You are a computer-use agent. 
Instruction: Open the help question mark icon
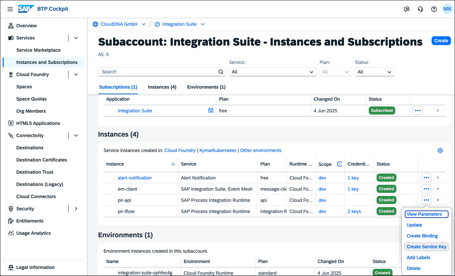tap(434, 9)
